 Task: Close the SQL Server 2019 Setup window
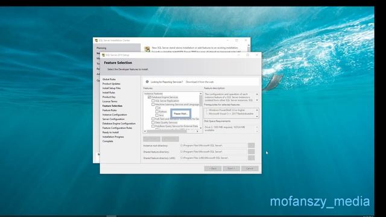[x=257, y=55]
